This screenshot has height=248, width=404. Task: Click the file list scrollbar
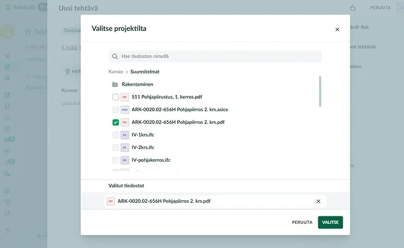pyautogui.click(x=320, y=92)
